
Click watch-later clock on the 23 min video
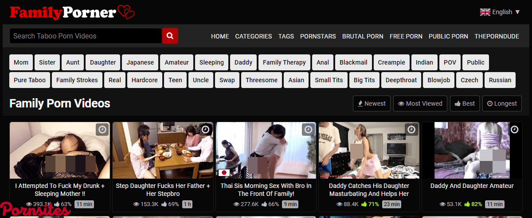tap(411, 130)
